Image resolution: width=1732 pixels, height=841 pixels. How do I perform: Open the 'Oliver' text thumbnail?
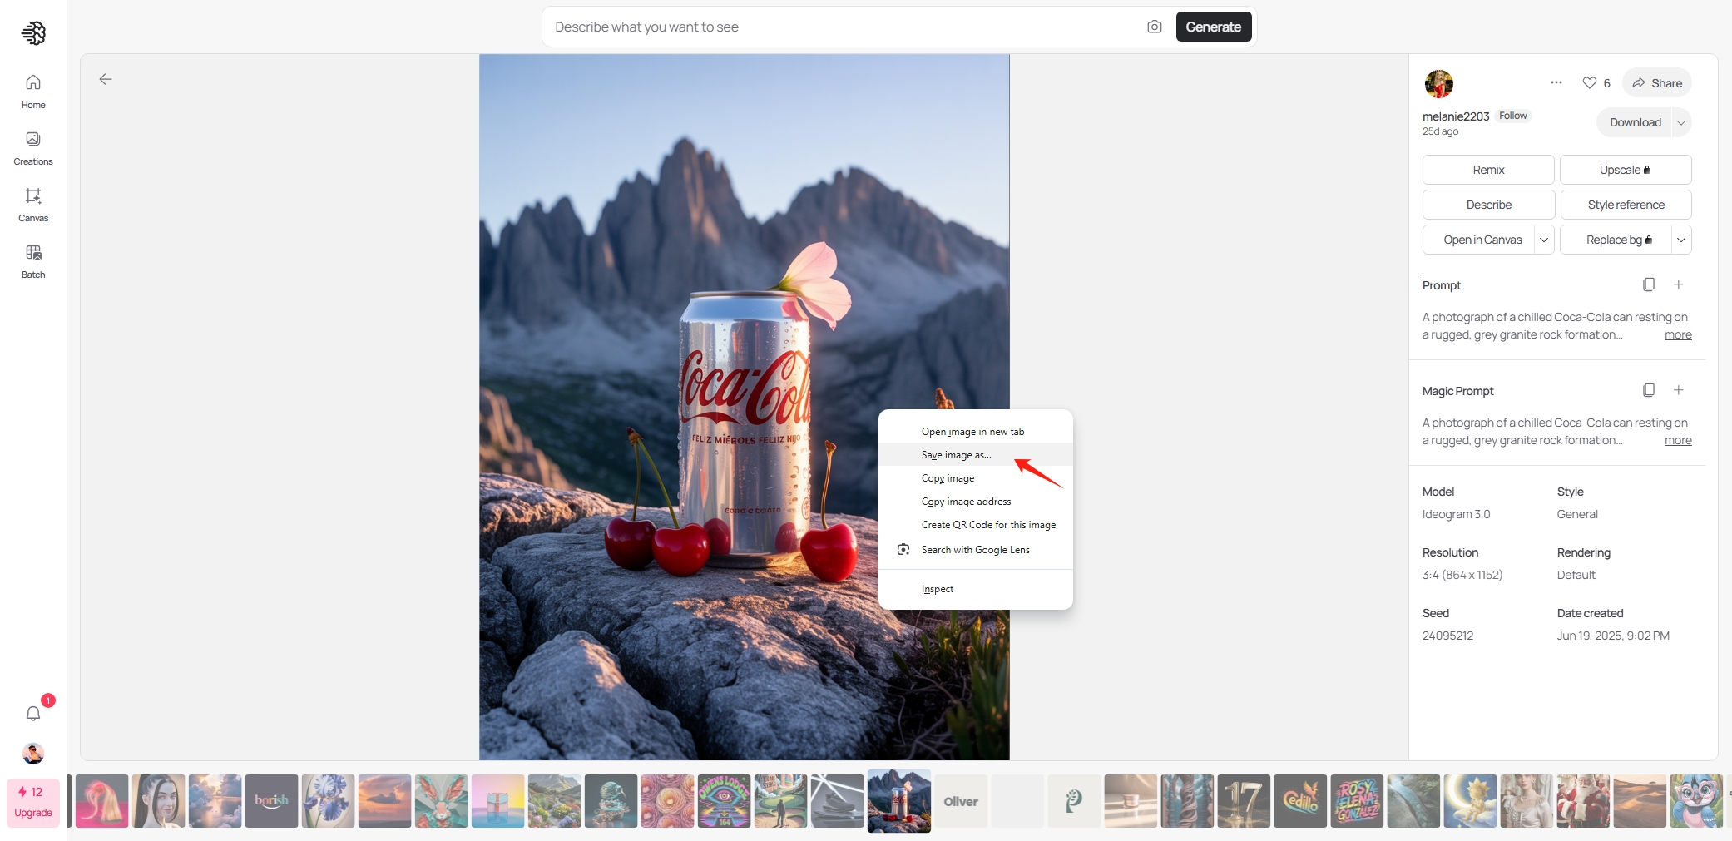961,801
